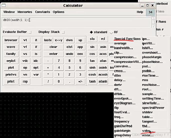Click the opt button
The height and width of the screenshot is (138, 171).
point(36,68)
